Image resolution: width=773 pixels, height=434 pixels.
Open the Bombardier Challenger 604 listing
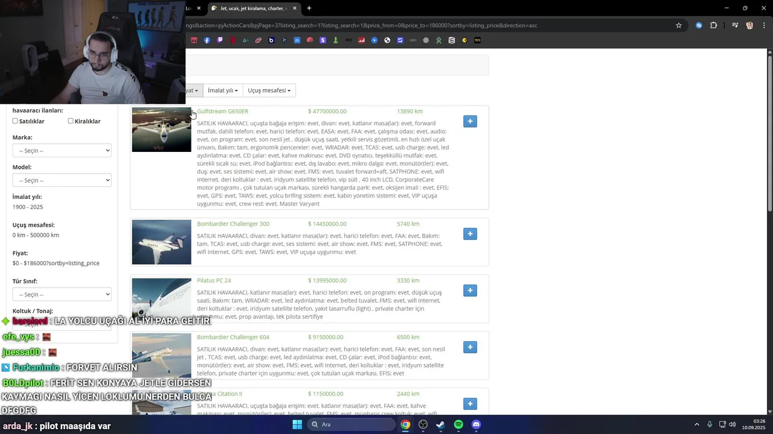[x=233, y=337]
